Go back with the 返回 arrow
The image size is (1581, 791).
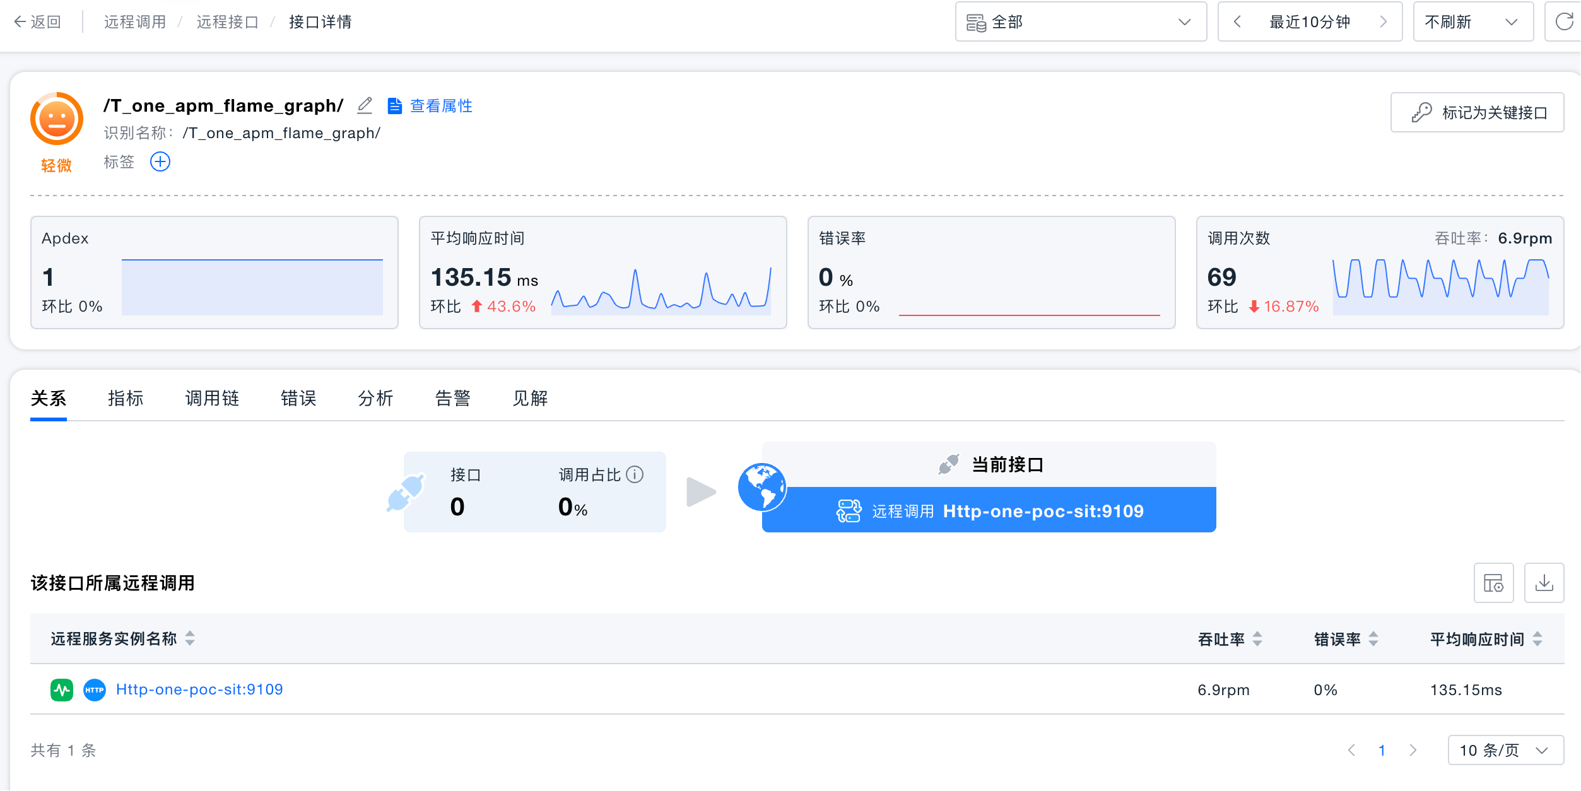pos(37,22)
